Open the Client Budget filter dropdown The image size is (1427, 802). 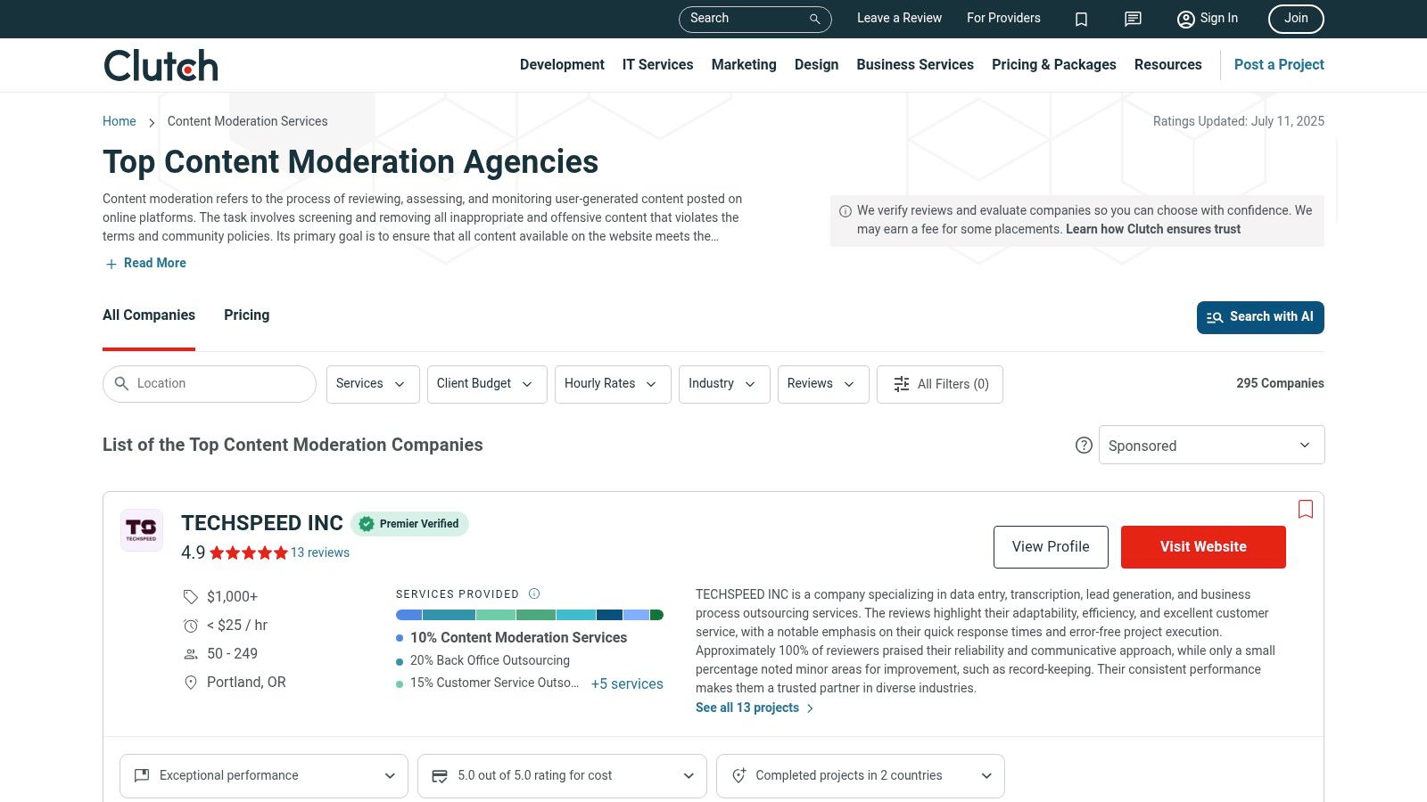coord(487,384)
